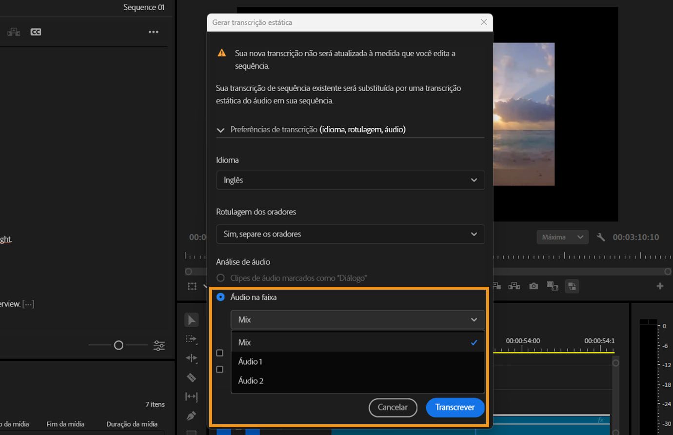Collapse the 'Preferências de transcrição' section
This screenshot has width=673, height=435.
220,130
